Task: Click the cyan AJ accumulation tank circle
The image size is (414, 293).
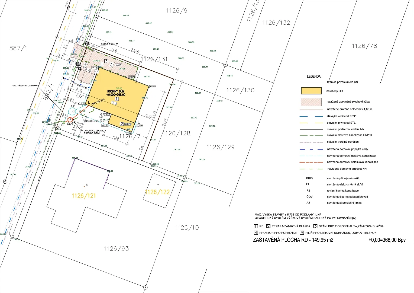Action: (x=72, y=111)
